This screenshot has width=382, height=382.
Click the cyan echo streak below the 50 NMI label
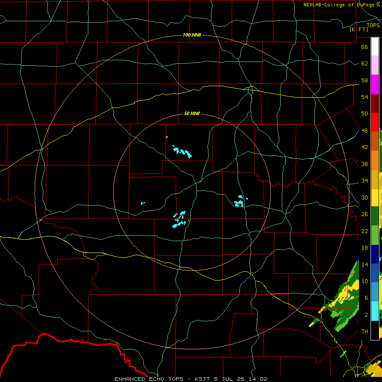click(x=182, y=152)
